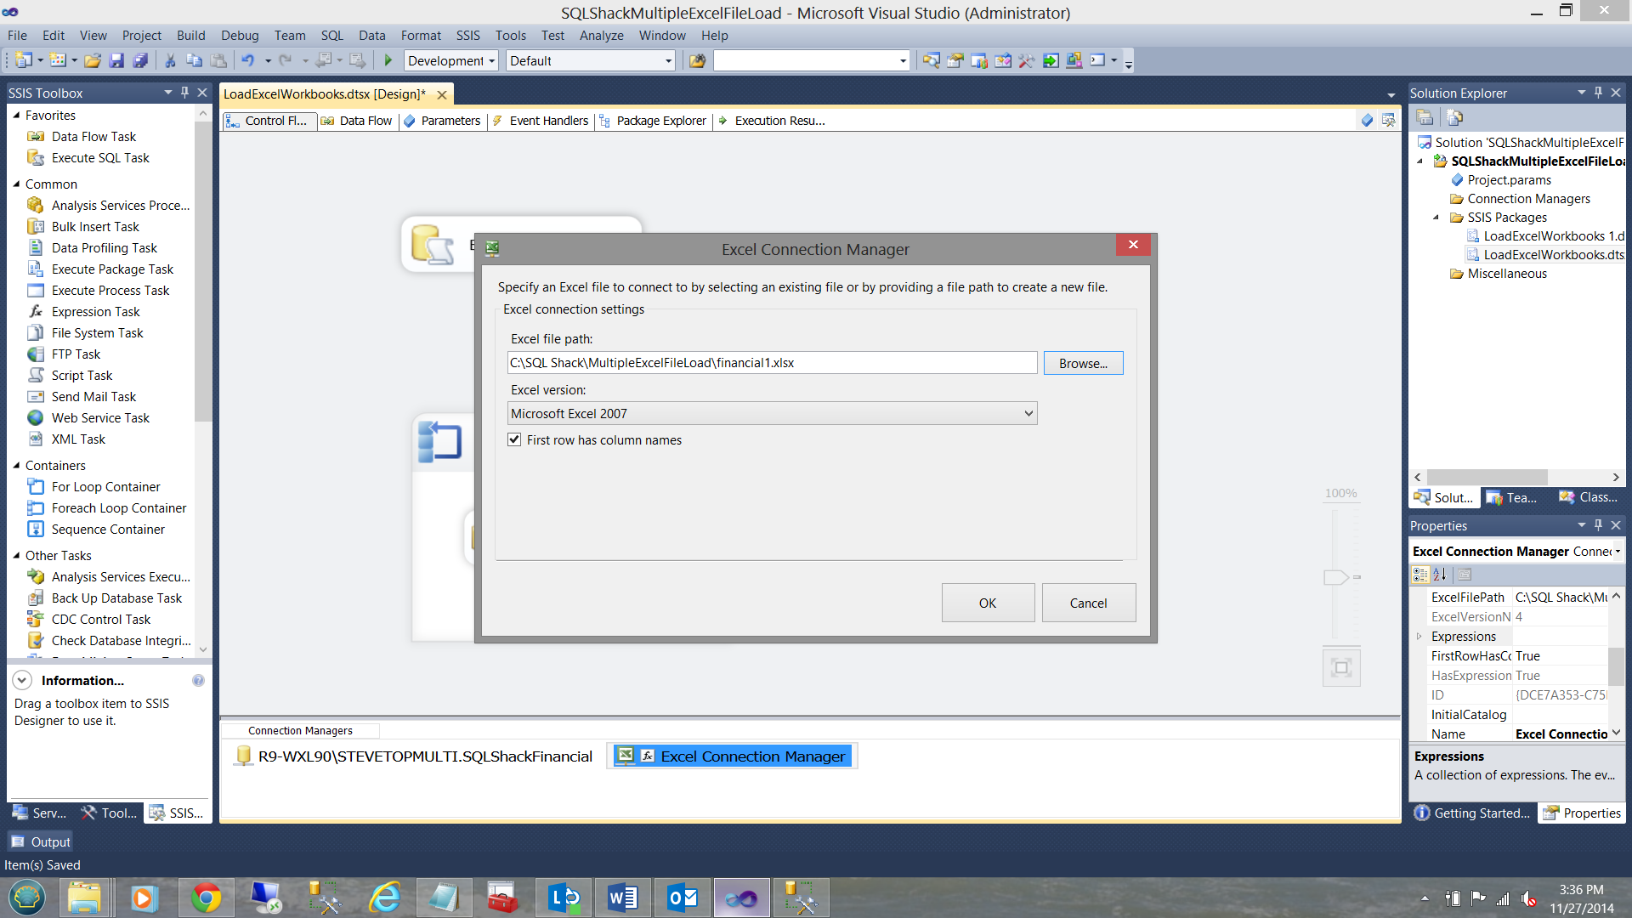This screenshot has height=918, width=1632.
Task: Sort properties alphabetically in Properties panel
Action: tap(1440, 575)
